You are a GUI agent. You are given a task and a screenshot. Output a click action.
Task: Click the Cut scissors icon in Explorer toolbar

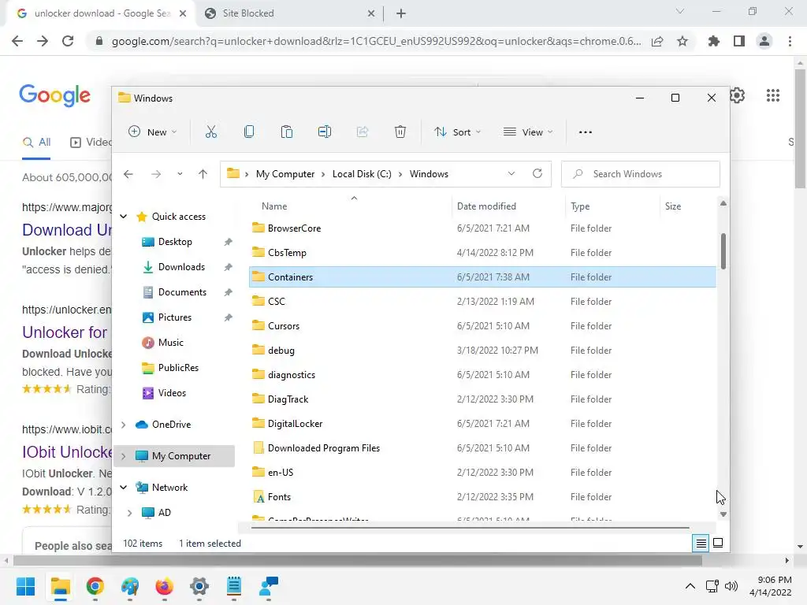211,132
